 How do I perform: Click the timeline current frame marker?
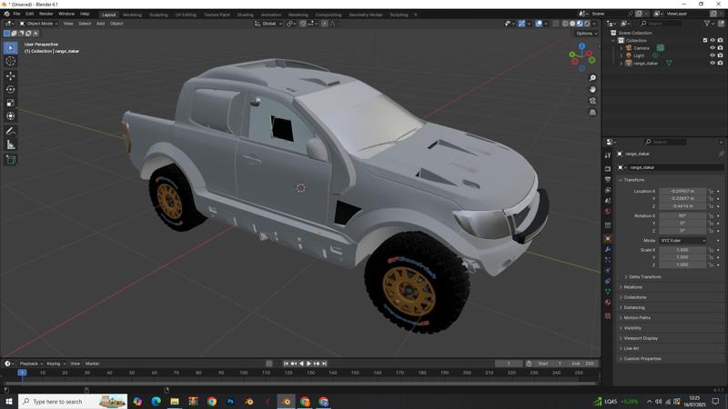click(22, 373)
